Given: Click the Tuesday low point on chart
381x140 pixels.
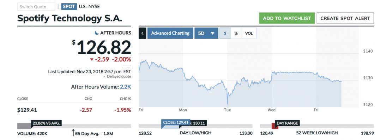Looking at the screenshot, I should tap(227, 104).
